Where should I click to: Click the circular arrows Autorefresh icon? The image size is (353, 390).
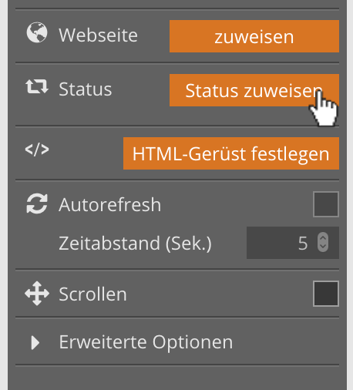point(37,203)
